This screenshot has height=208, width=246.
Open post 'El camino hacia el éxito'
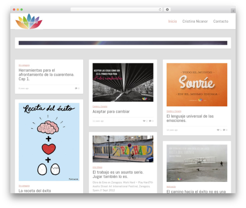pyautogui.click(x=196, y=191)
